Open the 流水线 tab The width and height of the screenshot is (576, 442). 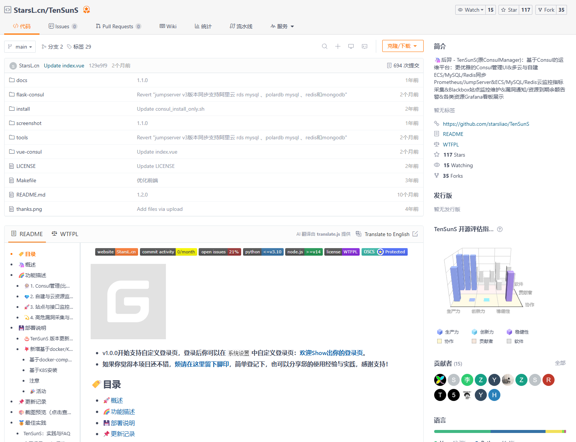[241, 26]
